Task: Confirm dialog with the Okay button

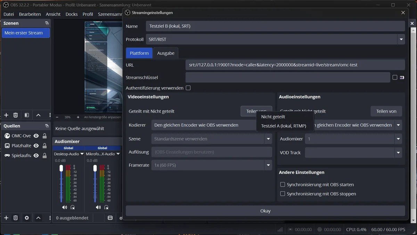Action: (265, 211)
